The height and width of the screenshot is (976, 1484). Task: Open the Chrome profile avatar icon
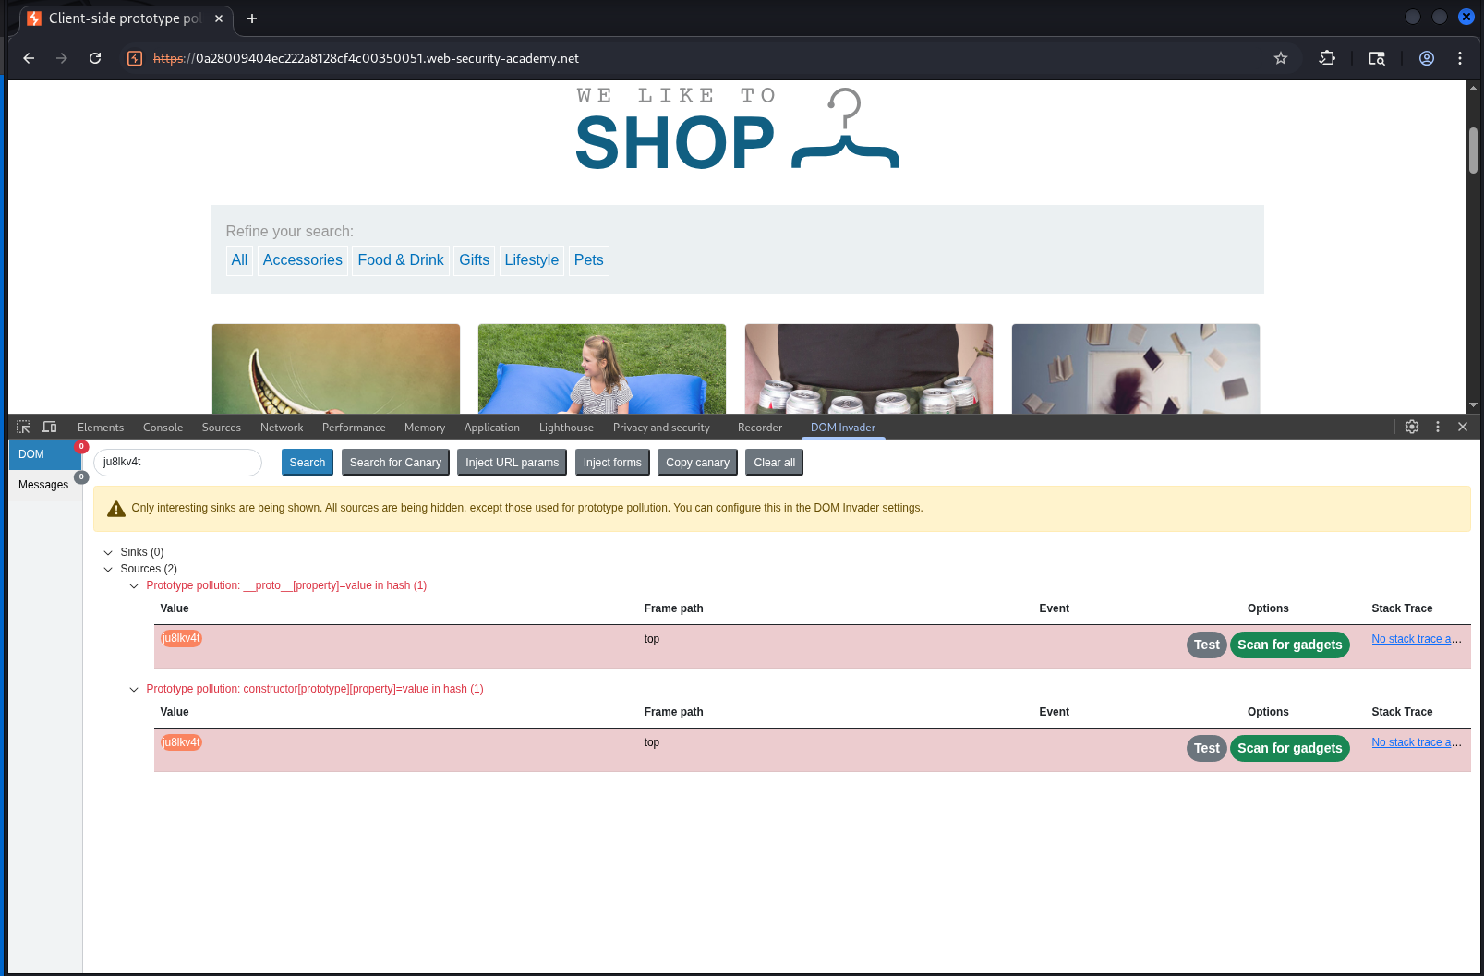[1426, 58]
